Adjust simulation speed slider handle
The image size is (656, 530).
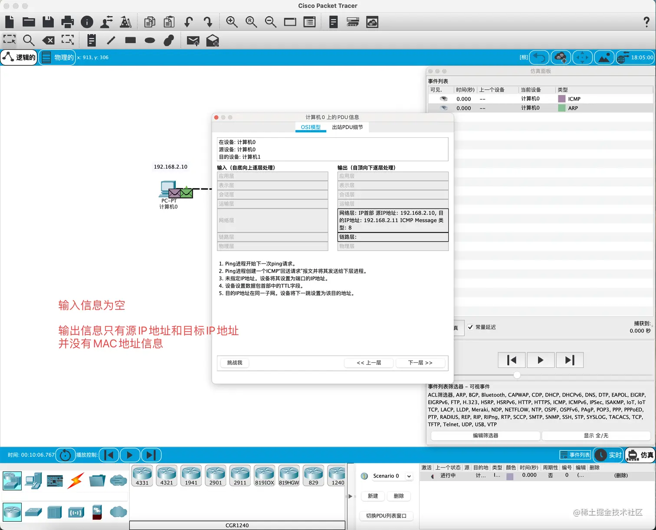(x=517, y=375)
